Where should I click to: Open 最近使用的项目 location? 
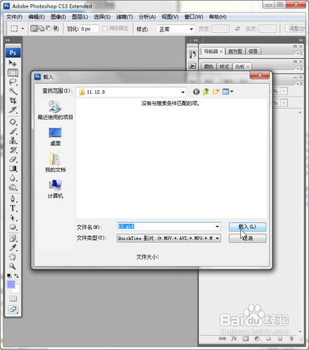click(55, 110)
